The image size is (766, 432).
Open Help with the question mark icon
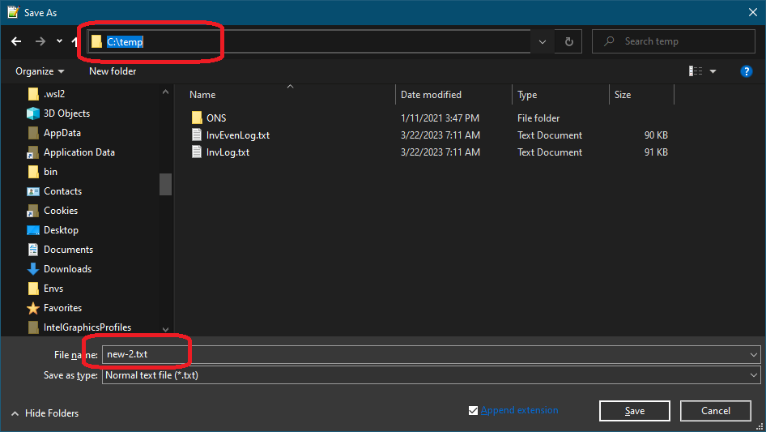pyautogui.click(x=746, y=71)
